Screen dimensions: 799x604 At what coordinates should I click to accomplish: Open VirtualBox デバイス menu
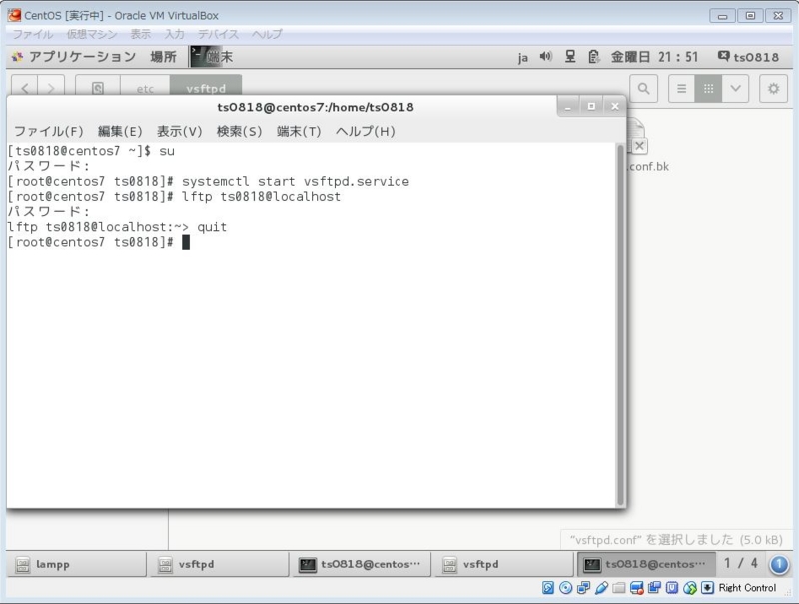[x=218, y=34]
